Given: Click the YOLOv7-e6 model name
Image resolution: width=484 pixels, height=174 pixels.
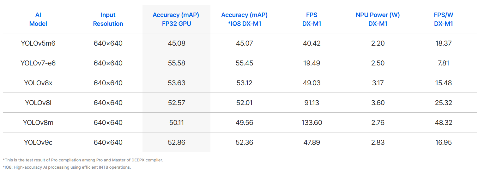Looking at the screenshot, I should pos(38,63).
